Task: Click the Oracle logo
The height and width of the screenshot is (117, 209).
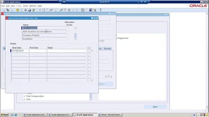Action: click(x=198, y=6)
